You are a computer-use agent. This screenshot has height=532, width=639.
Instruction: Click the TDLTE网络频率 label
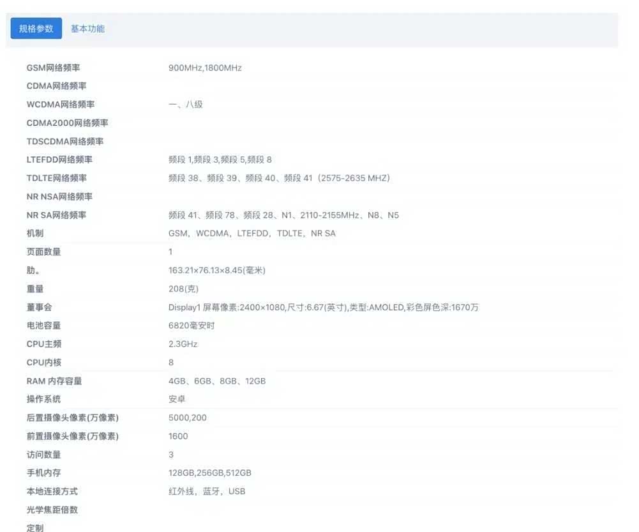pos(57,178)
